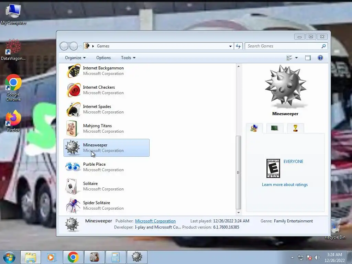352x264 pixels.
Task: Click the ESRB Everyone rating badge
Action: 273,168
